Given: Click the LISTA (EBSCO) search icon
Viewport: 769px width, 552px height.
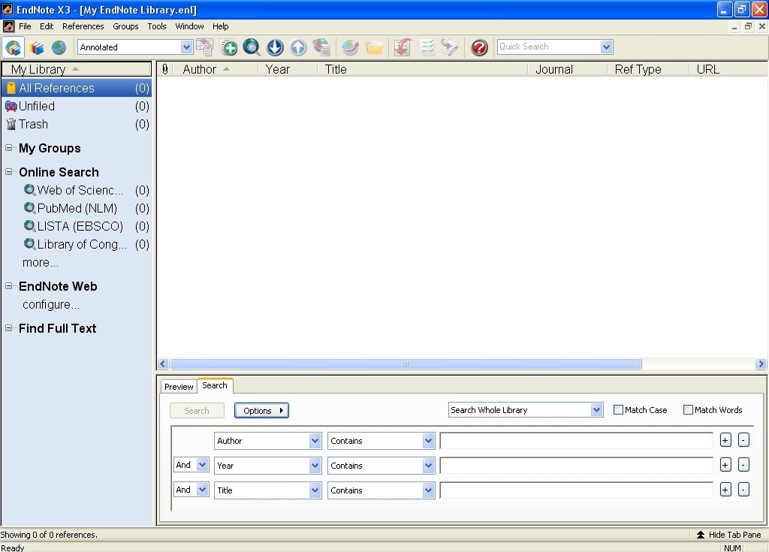Looking at the screenshot, I should click(29, 226).
